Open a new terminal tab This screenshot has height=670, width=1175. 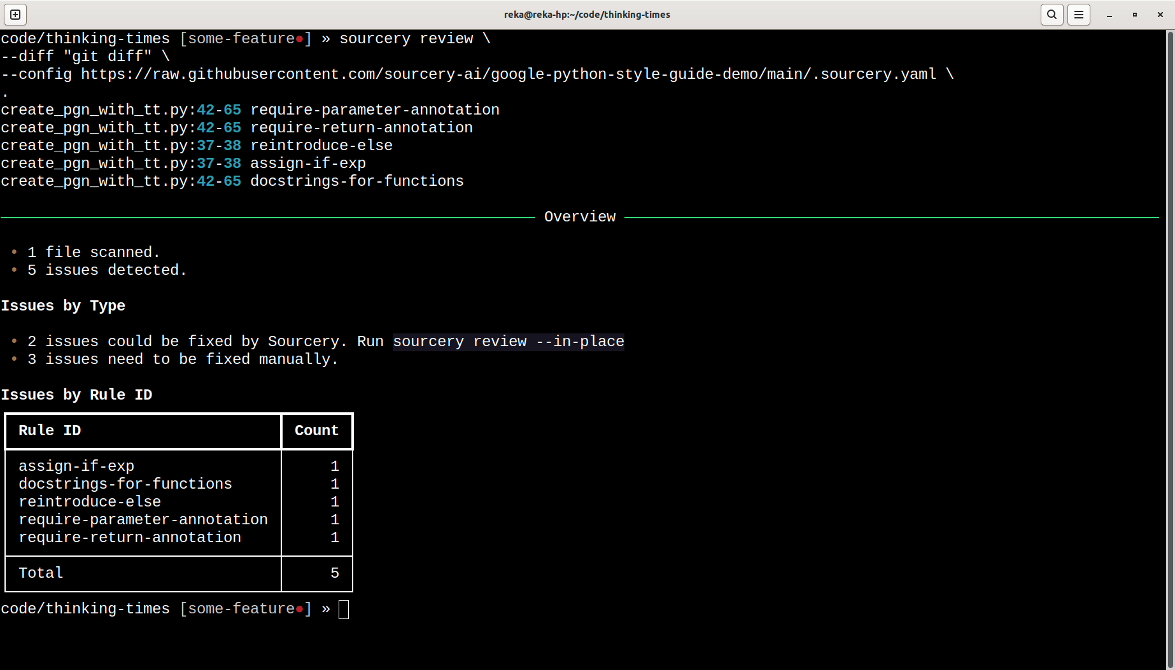coord(15,14)
